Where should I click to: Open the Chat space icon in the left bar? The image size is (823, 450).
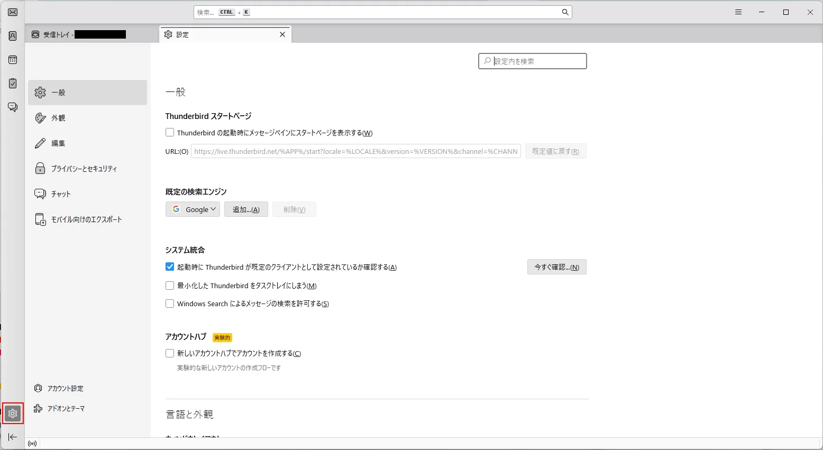pyautogui.click(x=13, y=107)
